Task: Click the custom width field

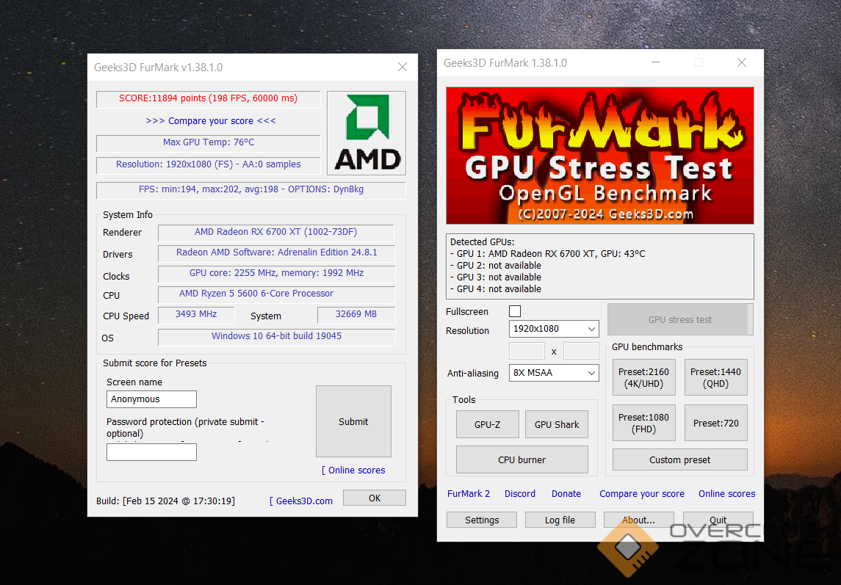Action: pos(527,351)
